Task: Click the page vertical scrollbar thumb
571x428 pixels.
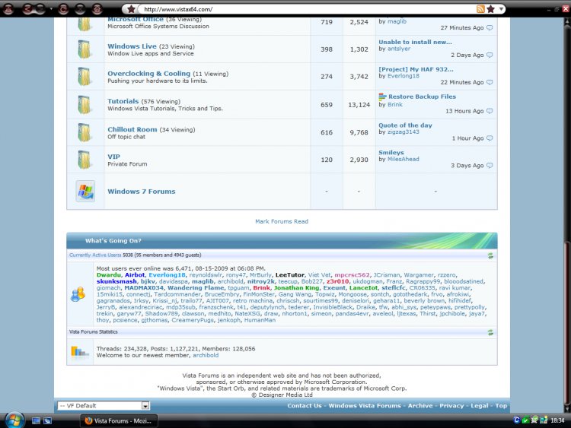Action: (566, 322)
